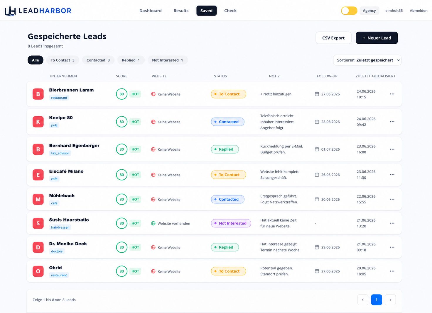
Task: Click calendar icon for Bierbrunnen Lamm follow-up
Action: [x=317, y=94]
